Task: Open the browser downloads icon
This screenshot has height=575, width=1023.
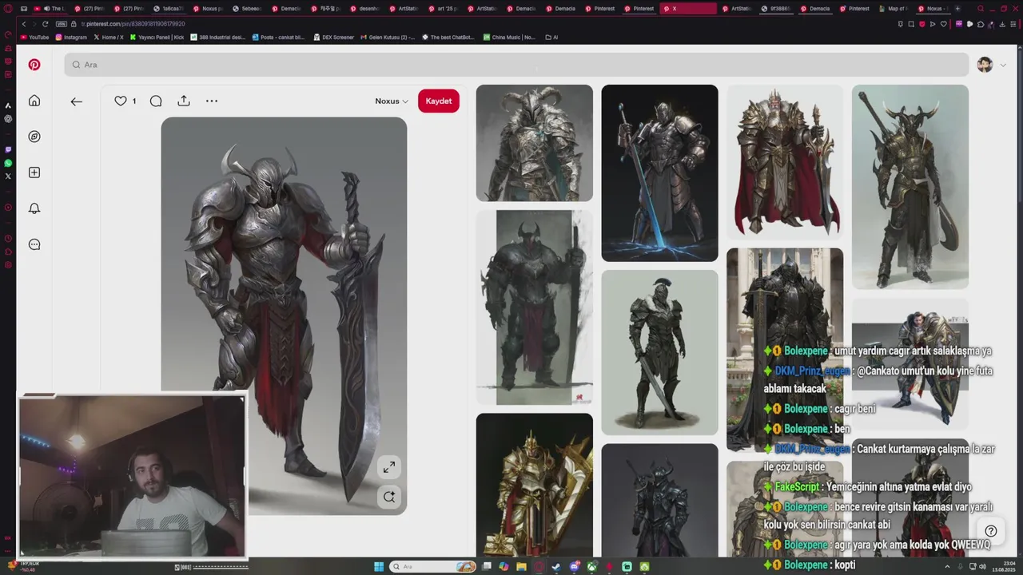Action: (x=1002, y=24)
